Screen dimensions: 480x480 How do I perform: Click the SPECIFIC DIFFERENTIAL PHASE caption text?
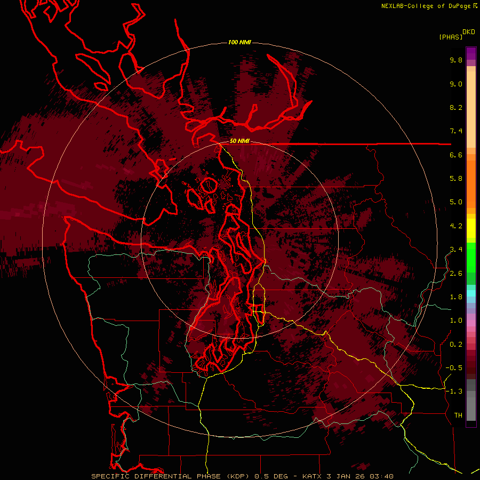[x=156, y=476]
